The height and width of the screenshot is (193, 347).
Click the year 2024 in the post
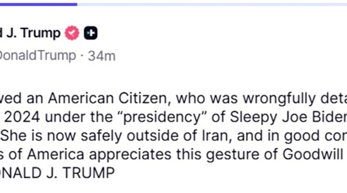(22, 117)
